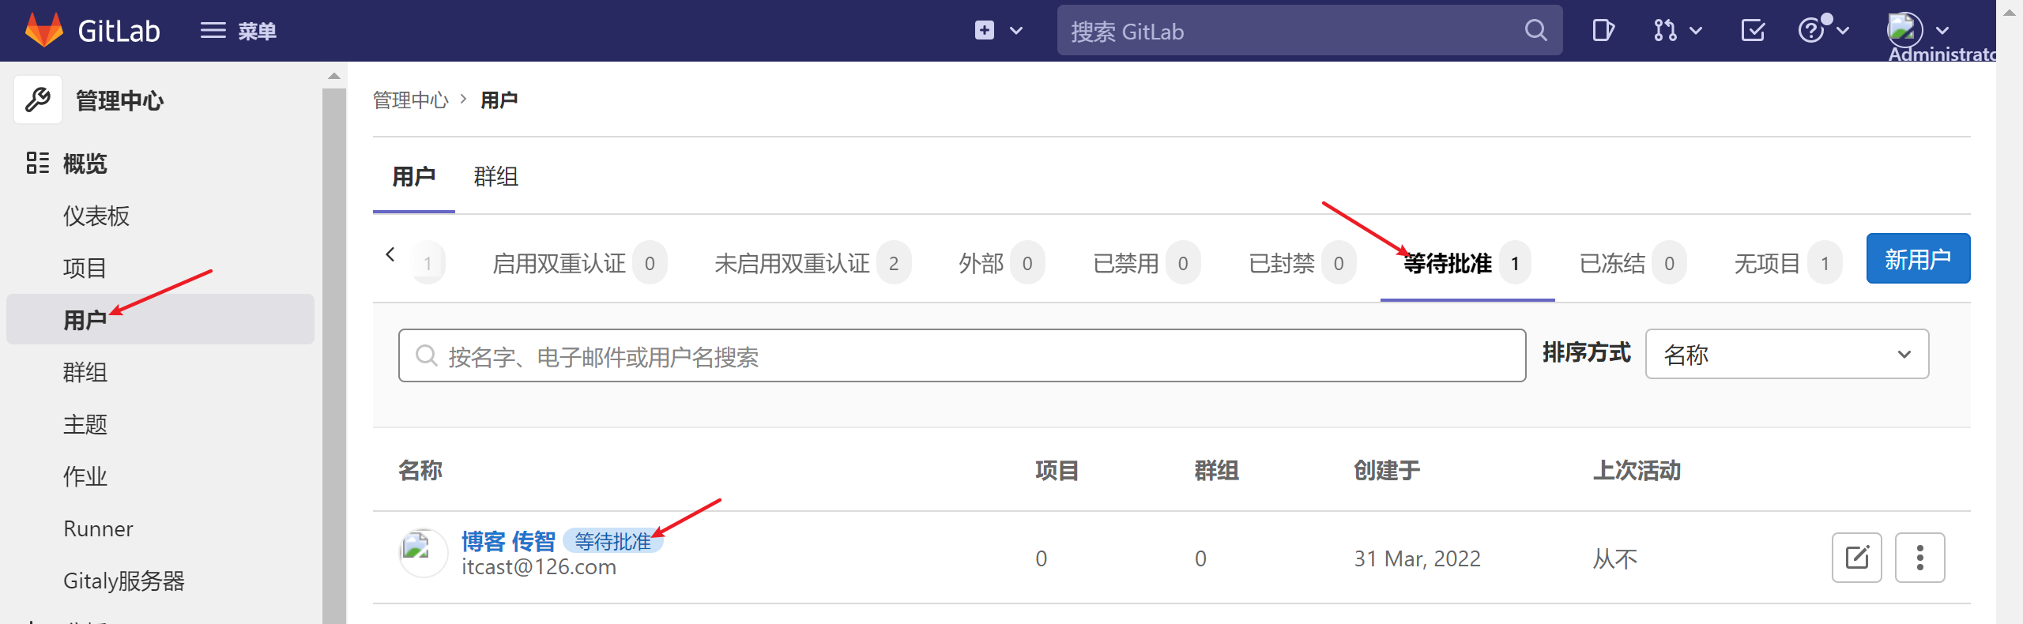The image size is (2023, 624).
Task: Select the 已封禁 filter tab
Action: 1302,263
